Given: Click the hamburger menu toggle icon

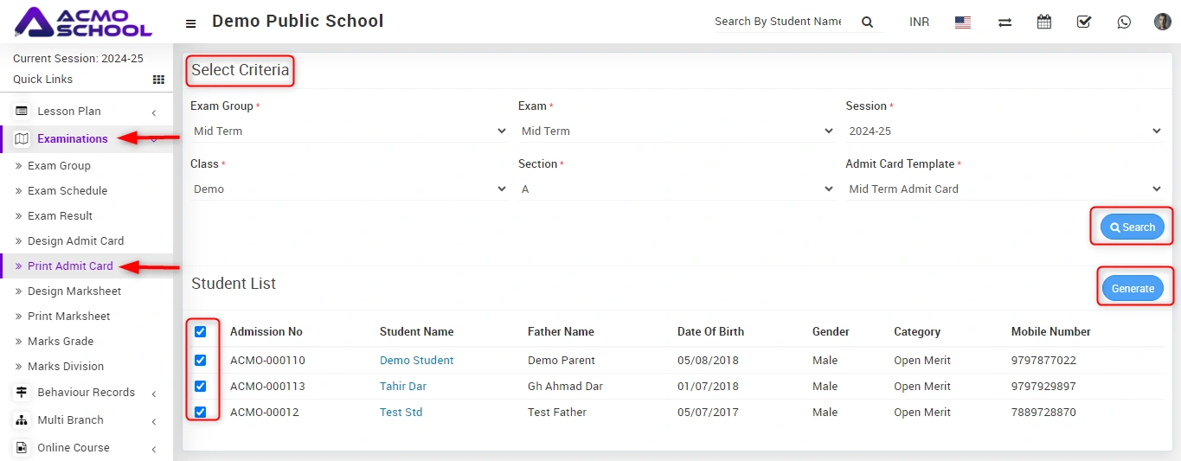Looking at the screenshot, I should (x=191, y=23).
